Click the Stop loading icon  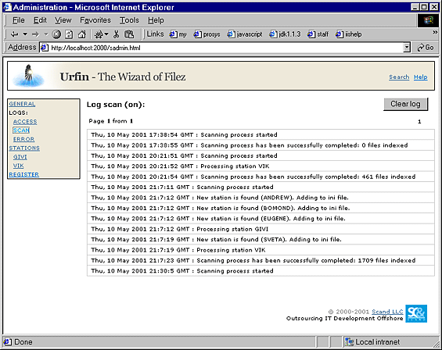point(56,34)
